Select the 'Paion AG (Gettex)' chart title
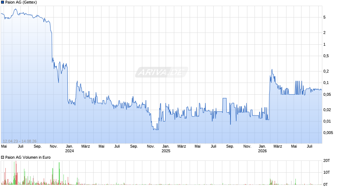Screen dimensions: 337x188 [21, 3]
